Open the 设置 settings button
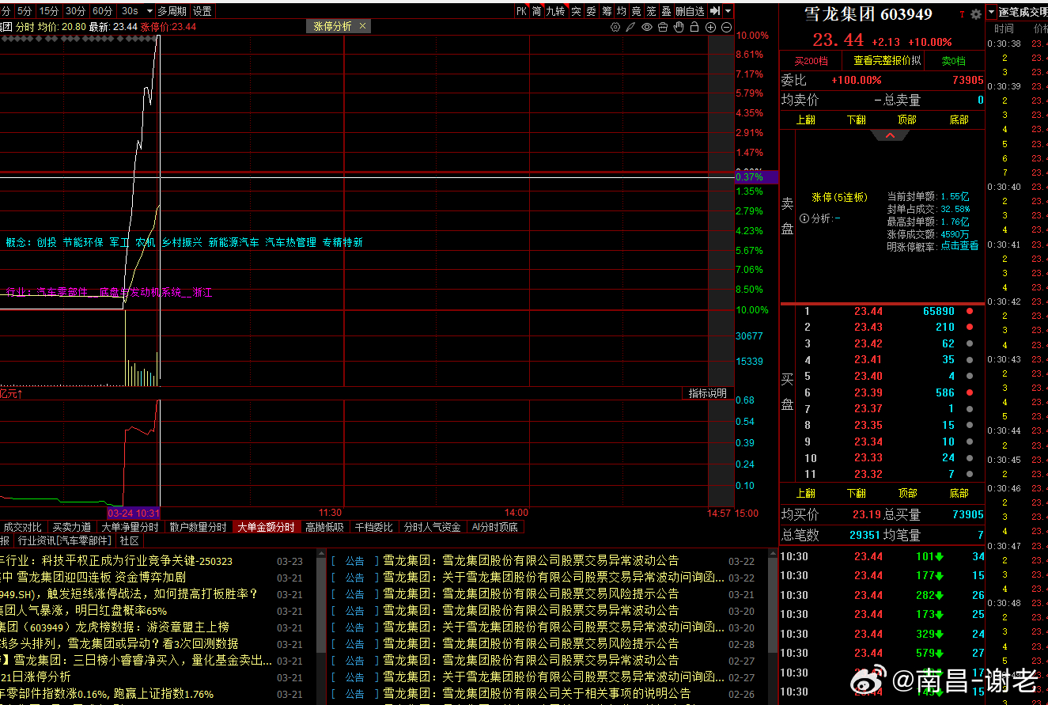Viewport: 1048px width, 705px height. 202,11
